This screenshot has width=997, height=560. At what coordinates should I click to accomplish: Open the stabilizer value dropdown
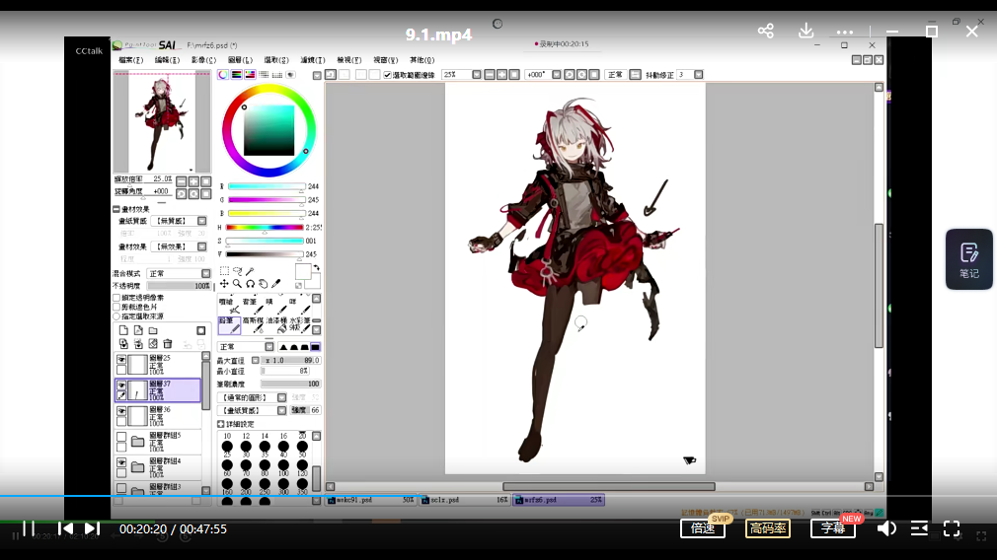pyautogui.click(x=698, y=75)
